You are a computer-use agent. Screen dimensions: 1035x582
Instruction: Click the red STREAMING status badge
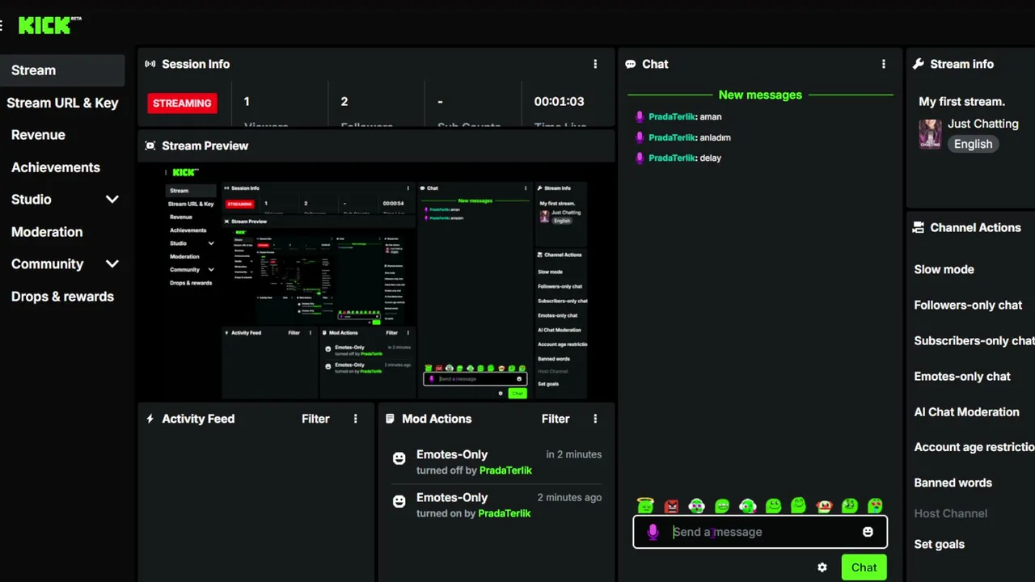coord(182,103)
